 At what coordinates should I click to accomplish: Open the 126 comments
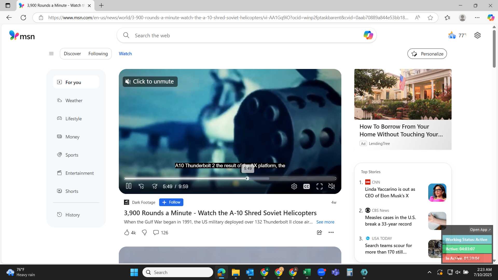point(161,233)
